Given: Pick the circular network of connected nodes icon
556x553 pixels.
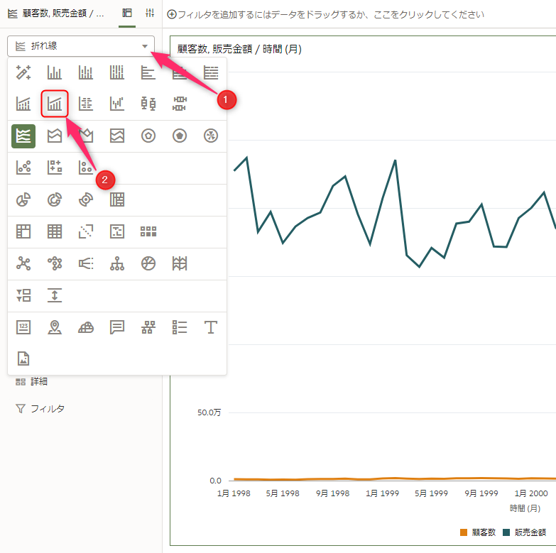Looking at the screenshot, I should tap(55, 263).
